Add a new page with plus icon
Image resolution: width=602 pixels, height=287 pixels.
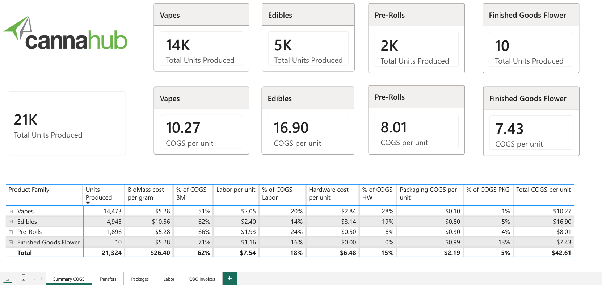pos(230,278)
